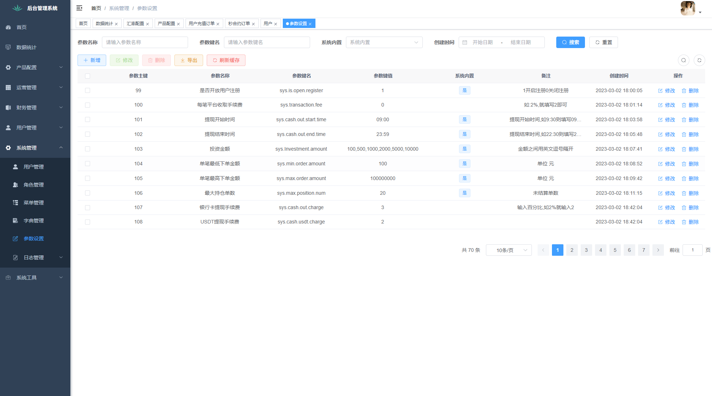
Task: Open 菜单管理 in the sidebar
Action: point(33,203)
